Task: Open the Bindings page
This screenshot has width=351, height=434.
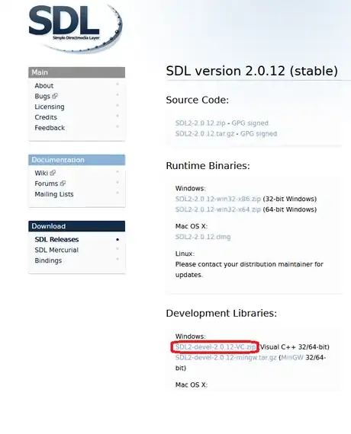Action: (48, 260)
